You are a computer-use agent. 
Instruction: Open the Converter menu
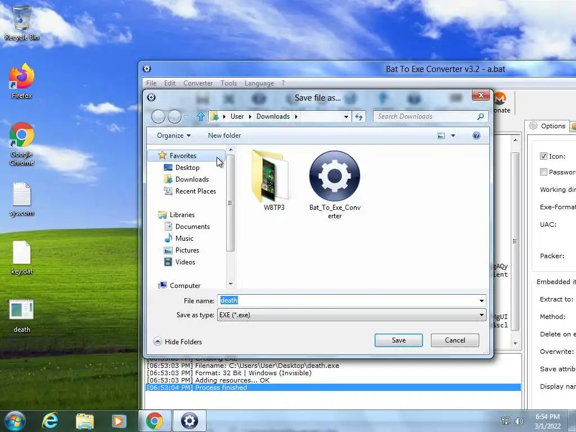click(x=198, y=83)
